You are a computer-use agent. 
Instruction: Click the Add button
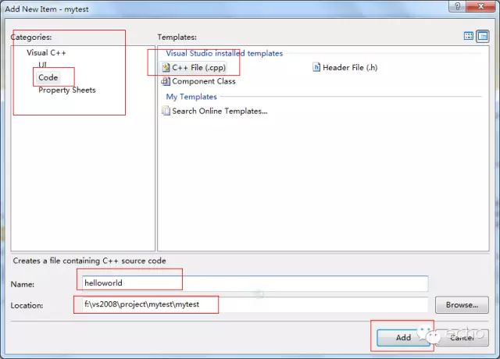[x=403, y=338]
